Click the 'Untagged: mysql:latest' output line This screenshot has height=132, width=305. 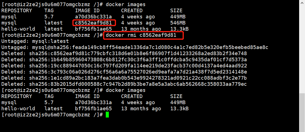[x=35, y=41]
